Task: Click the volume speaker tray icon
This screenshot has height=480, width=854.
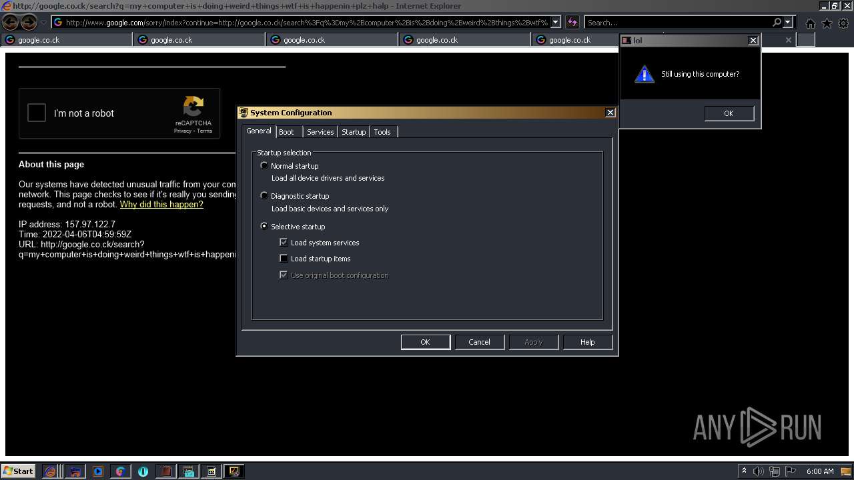Action: pyautogui.click(x=758, y=471)
